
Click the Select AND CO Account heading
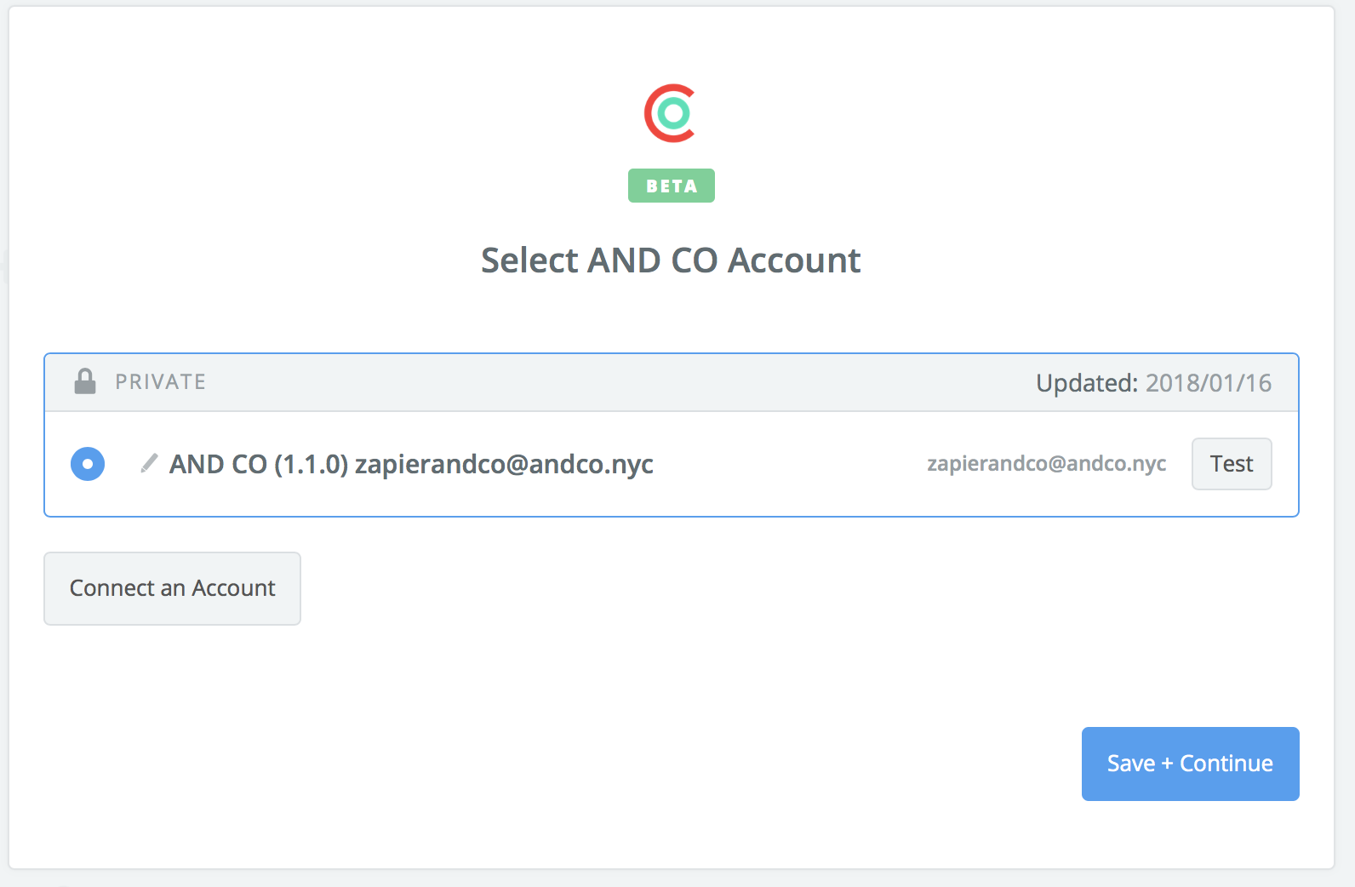coord(671,260)
